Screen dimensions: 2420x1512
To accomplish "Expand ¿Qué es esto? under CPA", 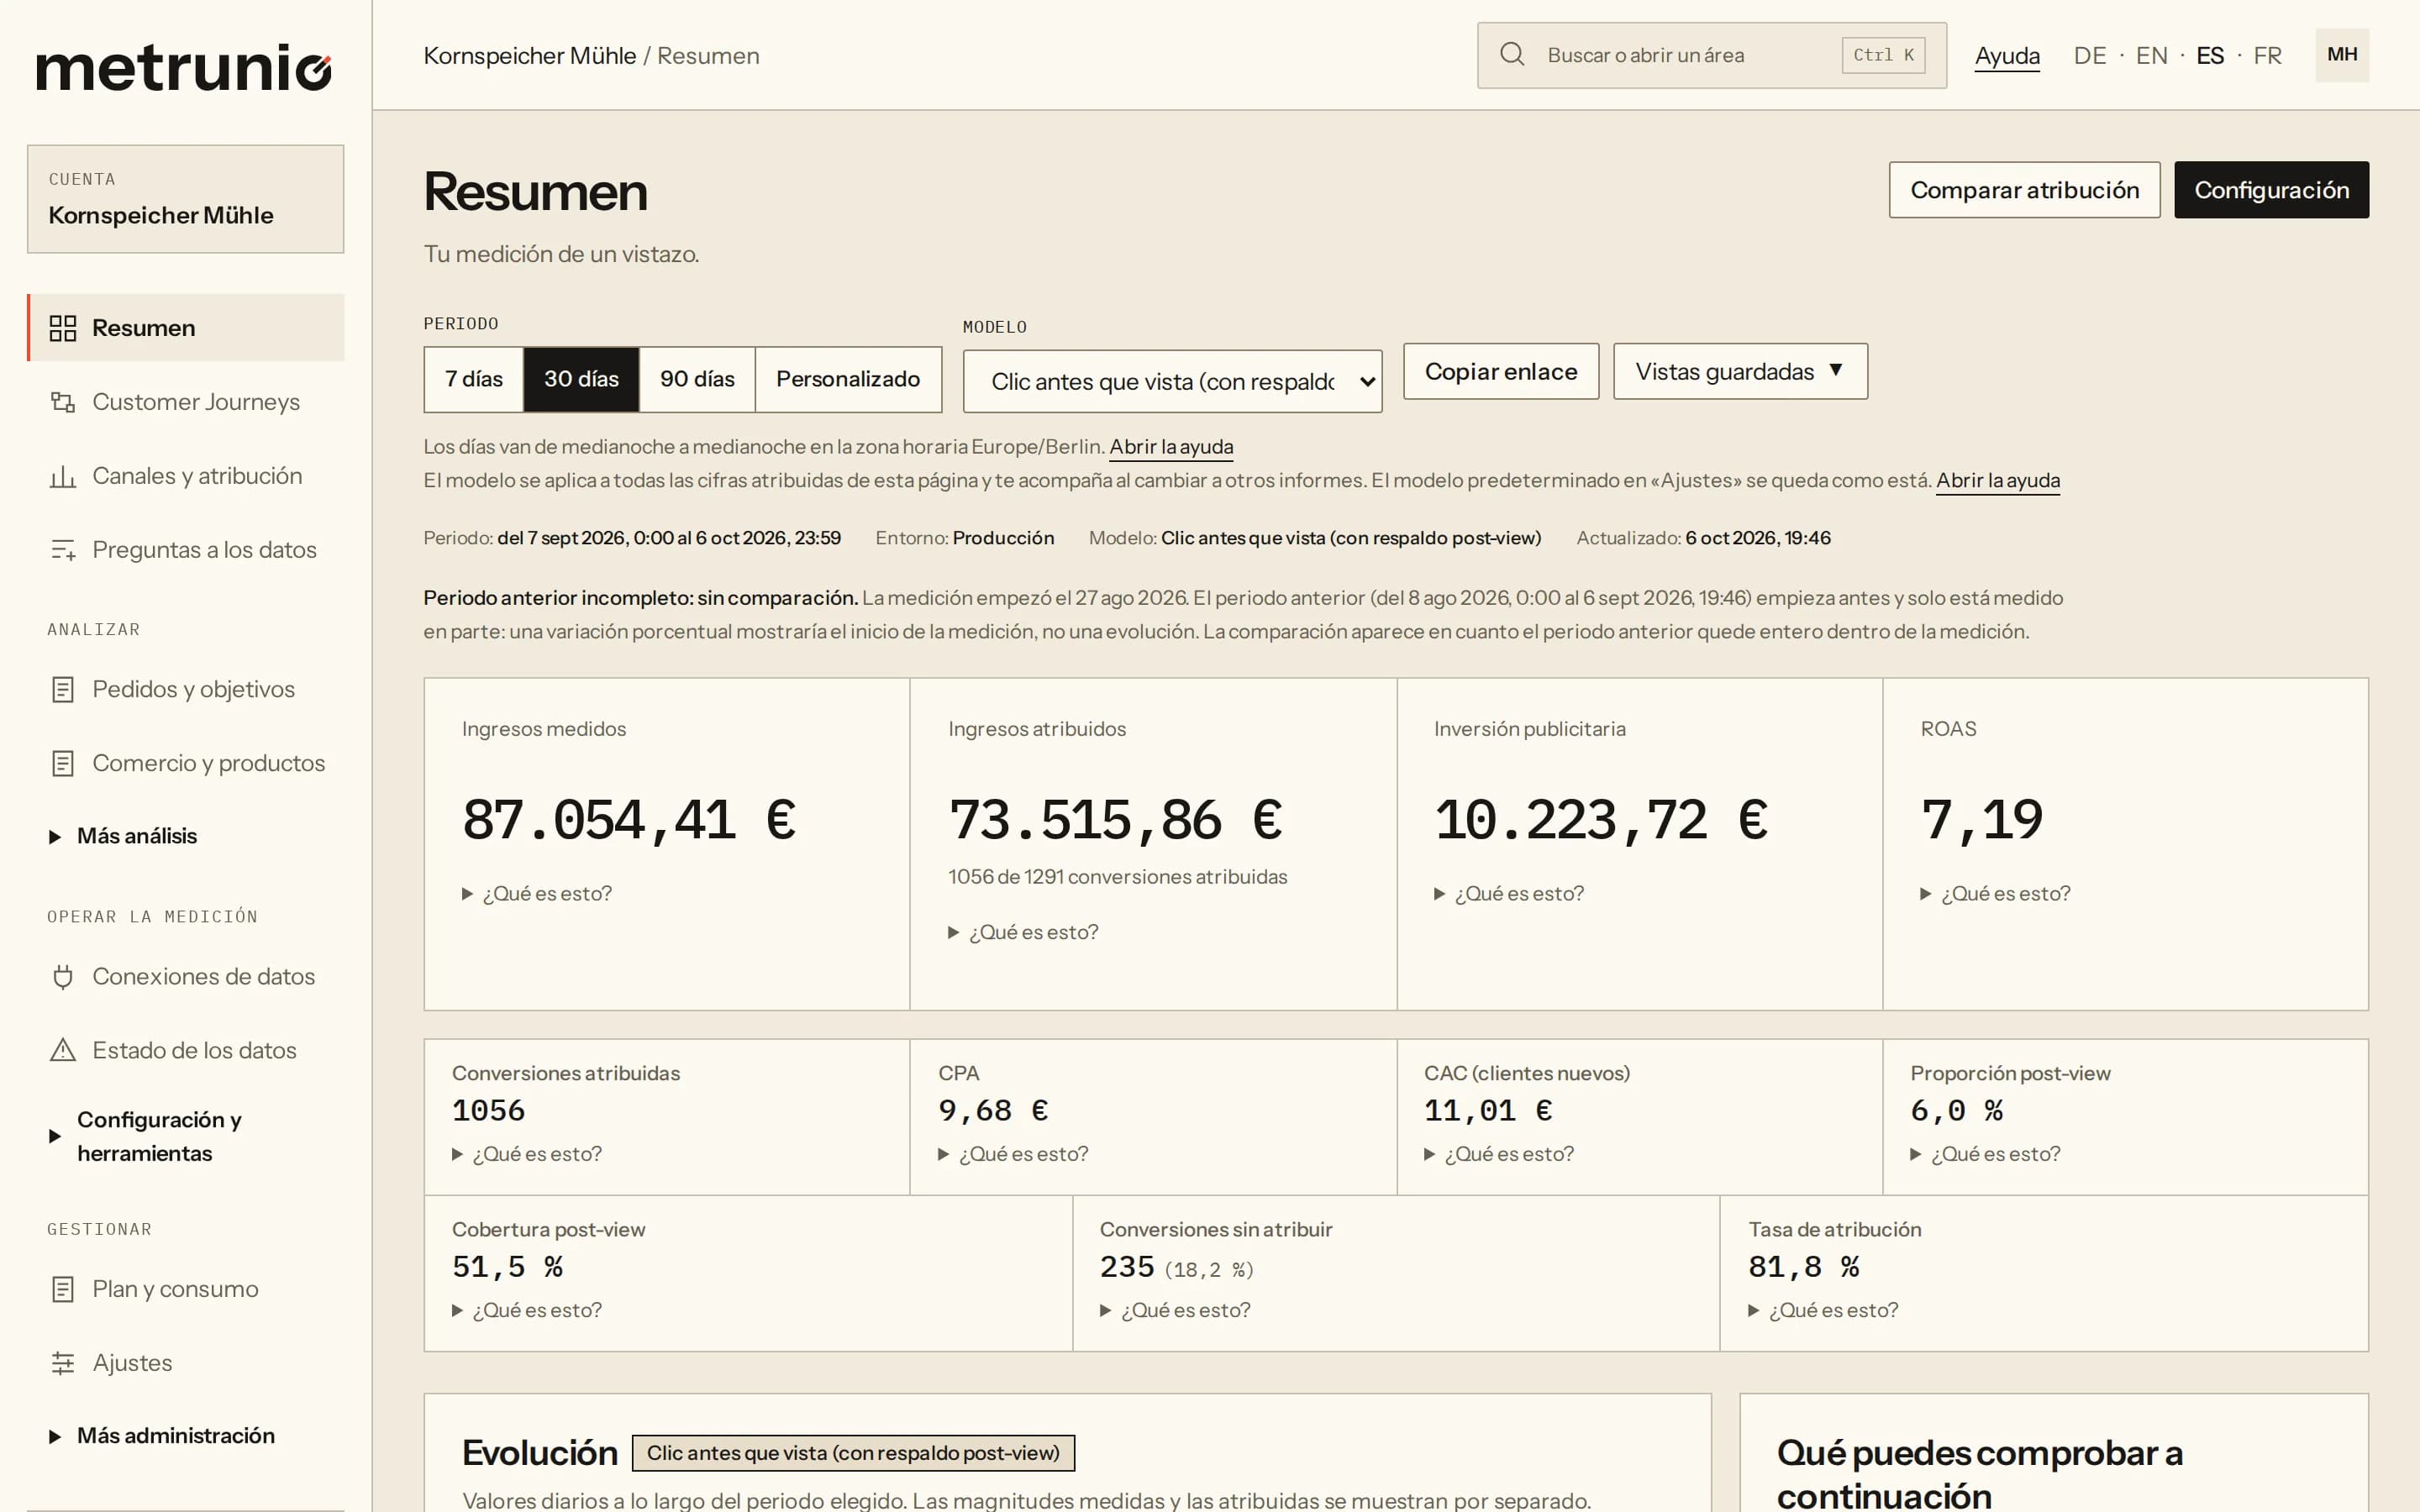I will (1013, 1154).
